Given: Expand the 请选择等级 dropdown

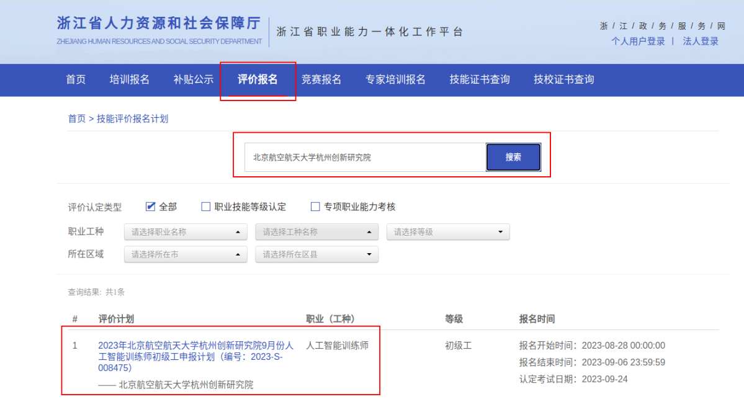Looking at the screenshot, I should point(448,231).
